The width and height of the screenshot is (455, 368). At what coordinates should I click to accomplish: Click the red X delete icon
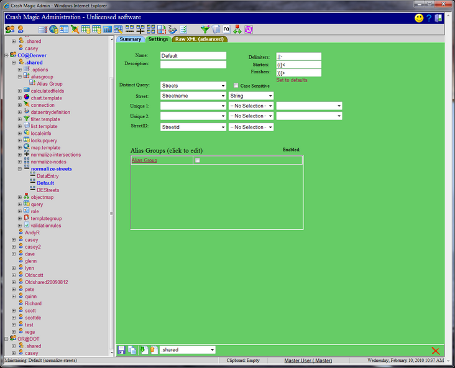point(436,351)
